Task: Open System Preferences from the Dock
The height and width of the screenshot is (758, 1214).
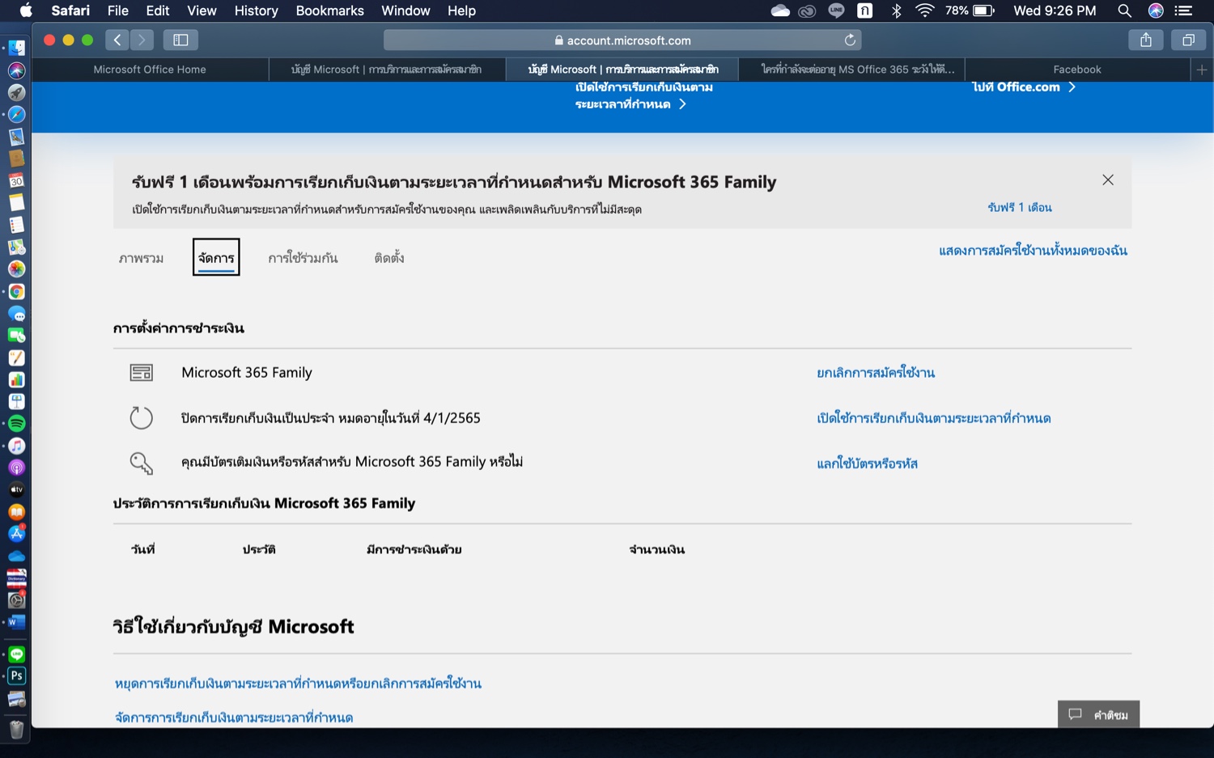Action: (x=16, y=599)
